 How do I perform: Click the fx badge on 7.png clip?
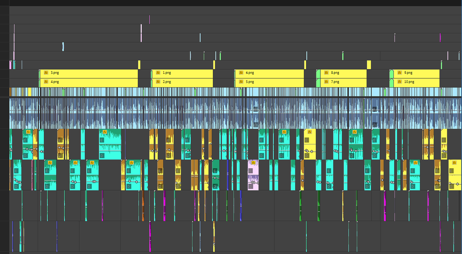[x=326, y=82]
